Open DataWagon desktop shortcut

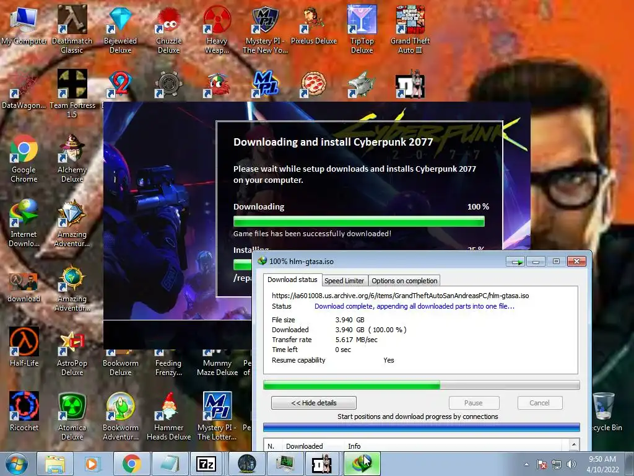[24, 90]
